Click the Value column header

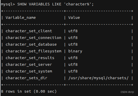(x=74, y=18)
